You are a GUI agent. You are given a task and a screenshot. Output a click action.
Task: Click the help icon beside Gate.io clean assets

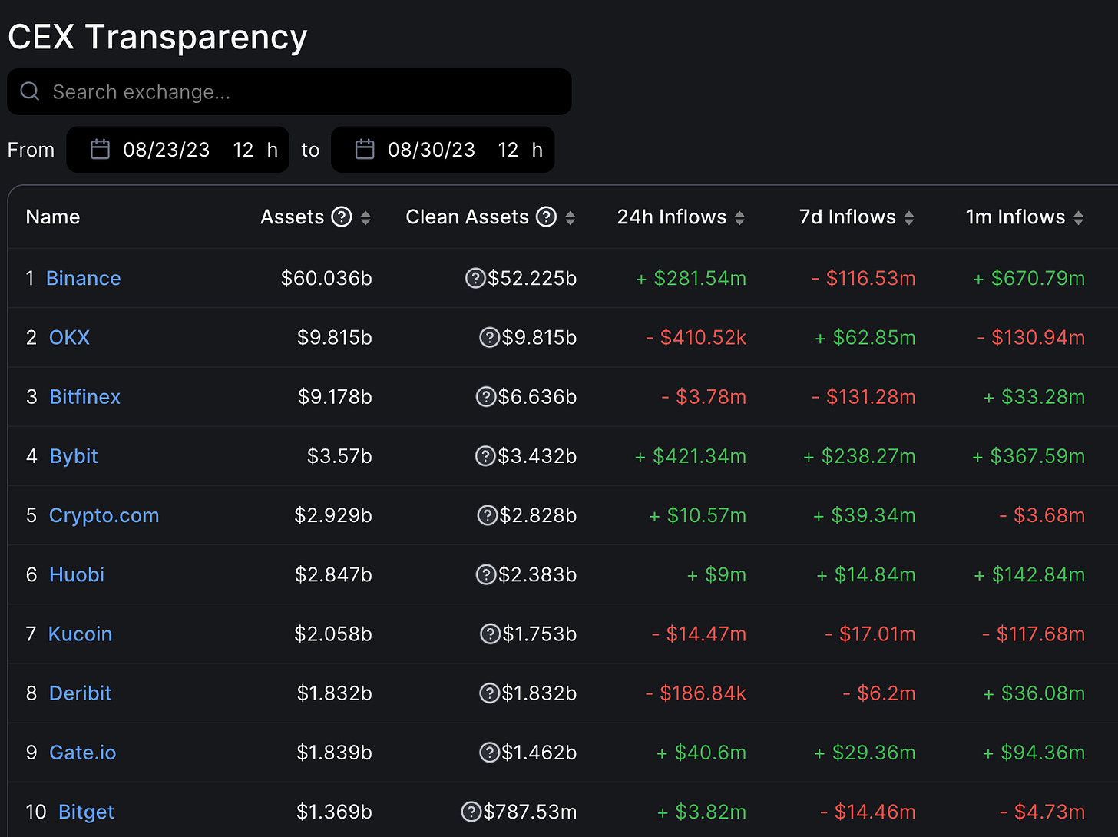(489, 753)
